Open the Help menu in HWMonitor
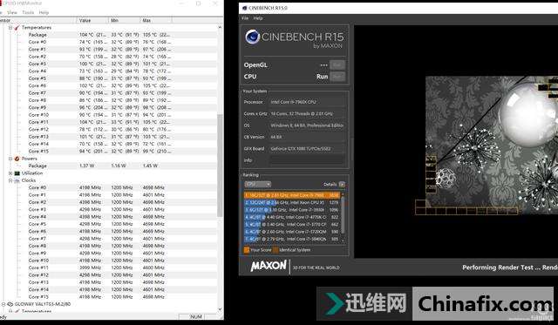 click(44, 12)
